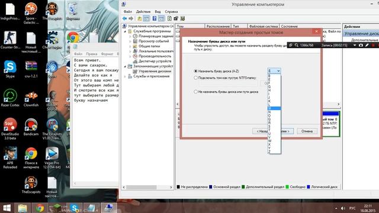Click the blue help question-mark toolbar icon
Image resolution: width=379 pixels, height=213 pixels.
(x=155, y=18)
